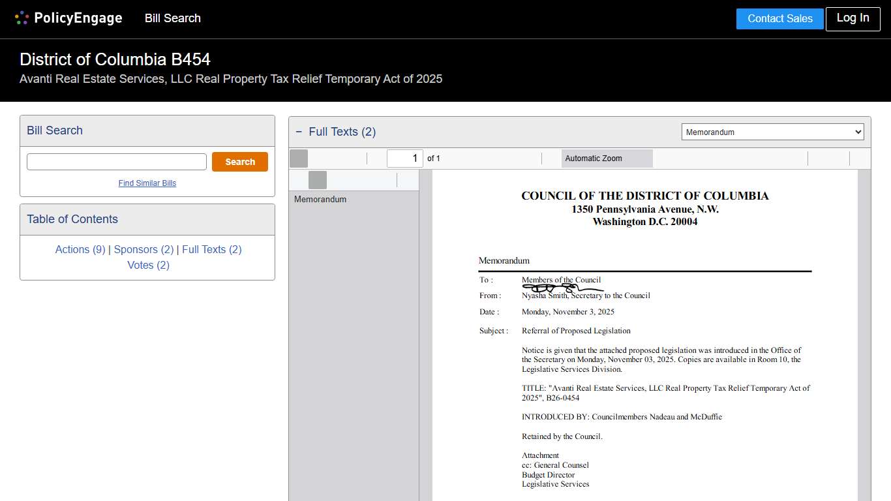Open the Memorandum document dropdown
891x501 pixels.
point(772,131)
